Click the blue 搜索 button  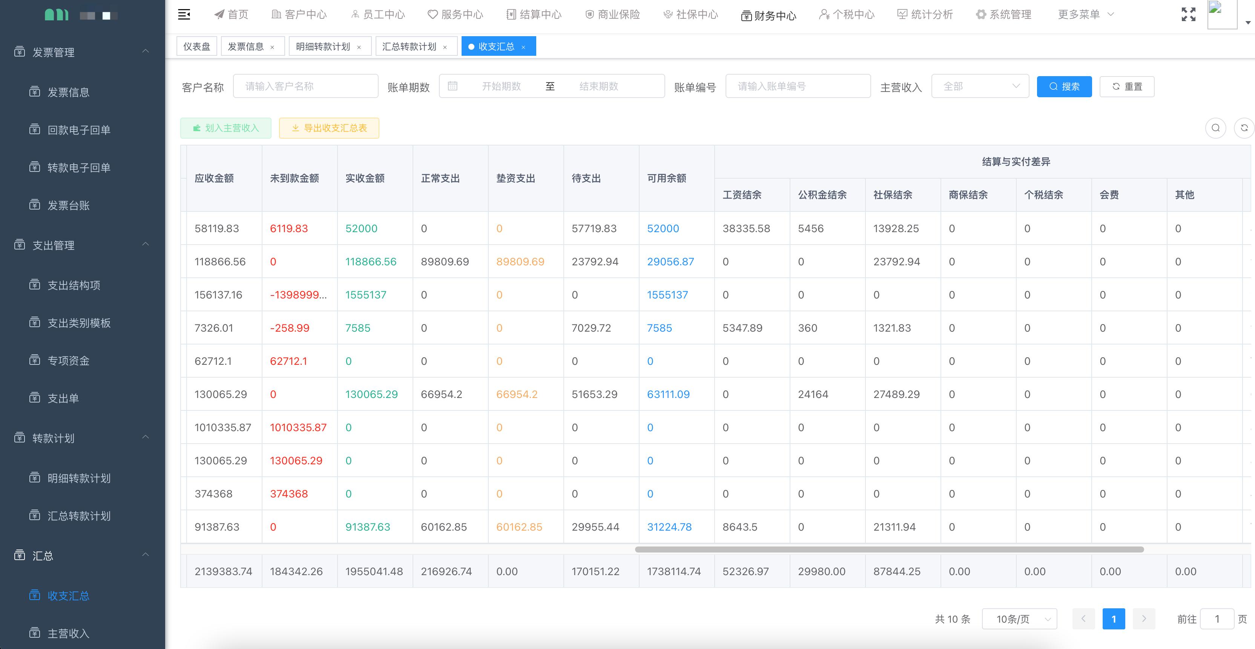1065,86
